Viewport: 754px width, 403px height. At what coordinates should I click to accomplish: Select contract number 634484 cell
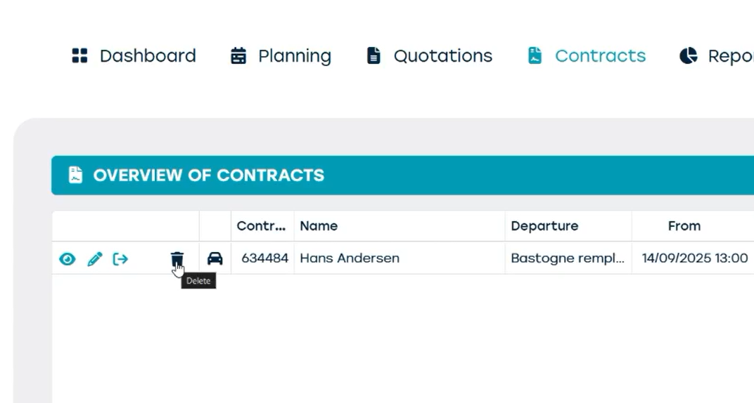(x=264, y=258)
